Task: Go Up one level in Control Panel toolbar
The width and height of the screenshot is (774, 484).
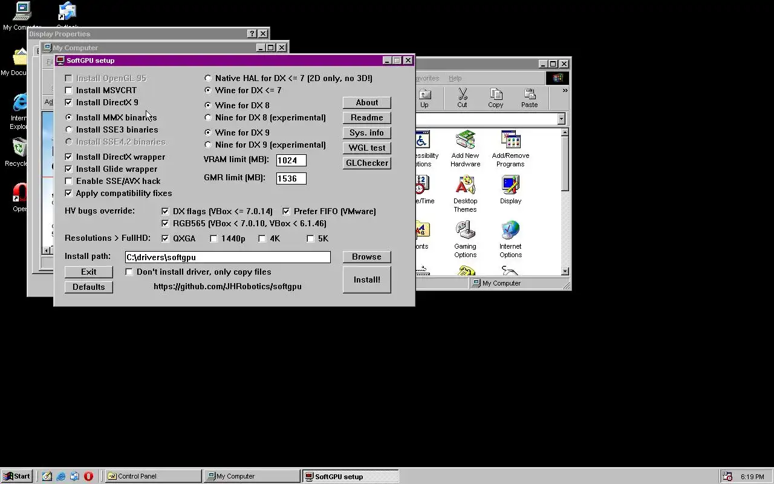Action: (424, 98)
